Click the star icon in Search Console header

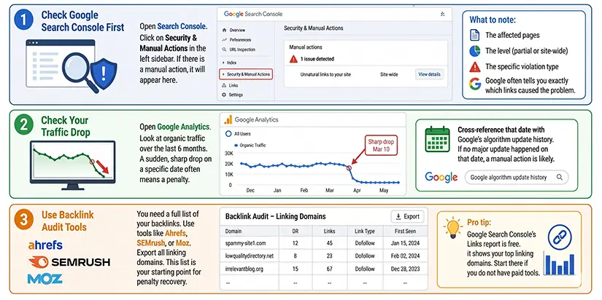(442, 14)
